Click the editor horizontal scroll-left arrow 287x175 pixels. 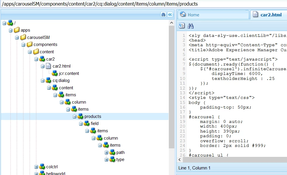click(x=180, y=159)
